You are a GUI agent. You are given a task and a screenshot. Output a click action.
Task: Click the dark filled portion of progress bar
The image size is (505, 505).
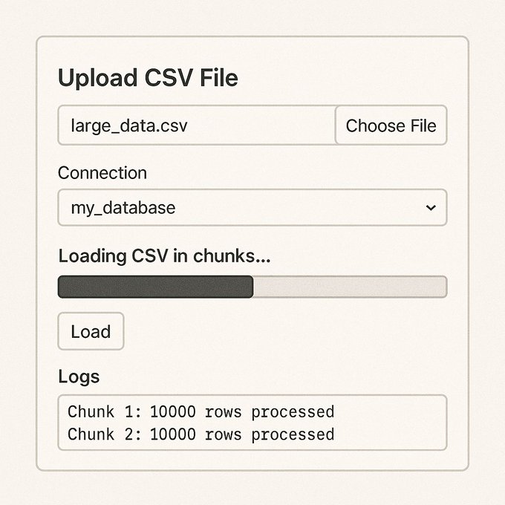point(155,287)
